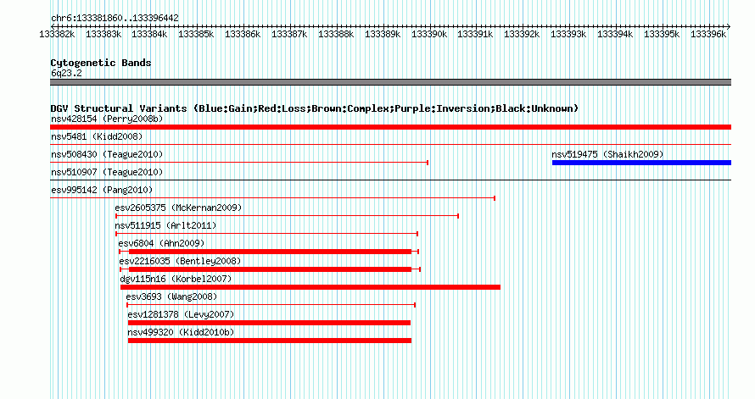Click the esv995142 (Pang2010) label
The height and width of the screenshot is (399, 755).
102,190
